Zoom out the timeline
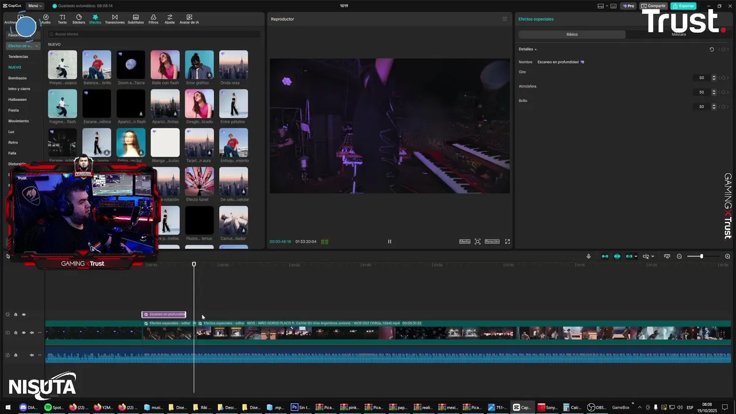The image size is (736, 414). (x=679, y=256)
